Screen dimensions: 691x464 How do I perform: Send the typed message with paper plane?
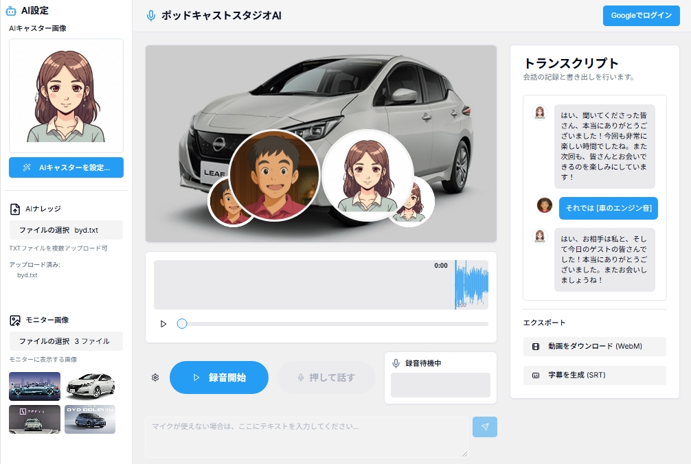tap(485, 427)
